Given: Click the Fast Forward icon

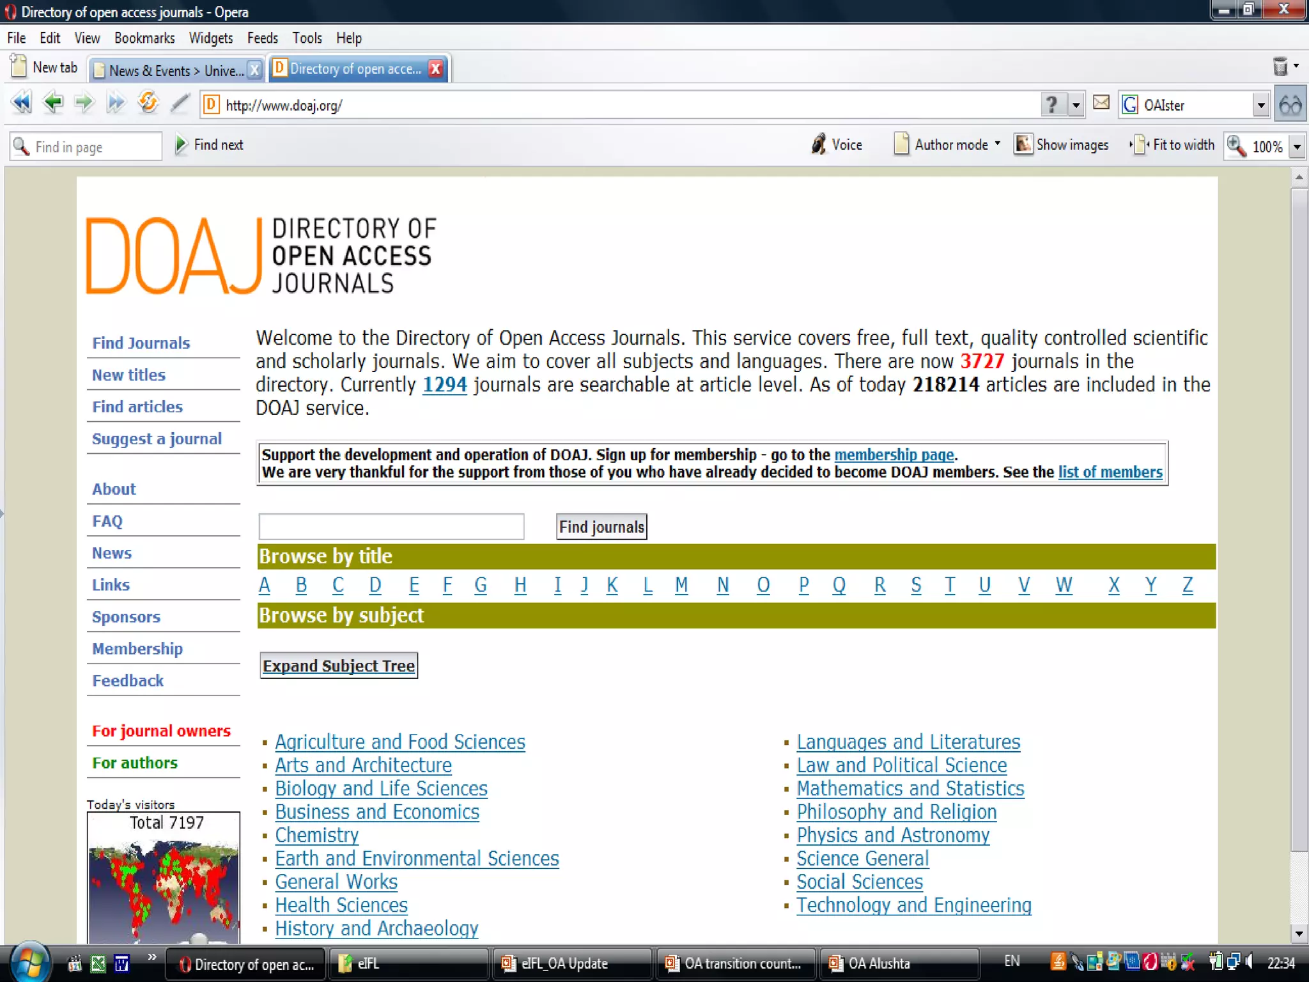Looking at the screenshot, I should pyautogui.click(x=116, y=102).
